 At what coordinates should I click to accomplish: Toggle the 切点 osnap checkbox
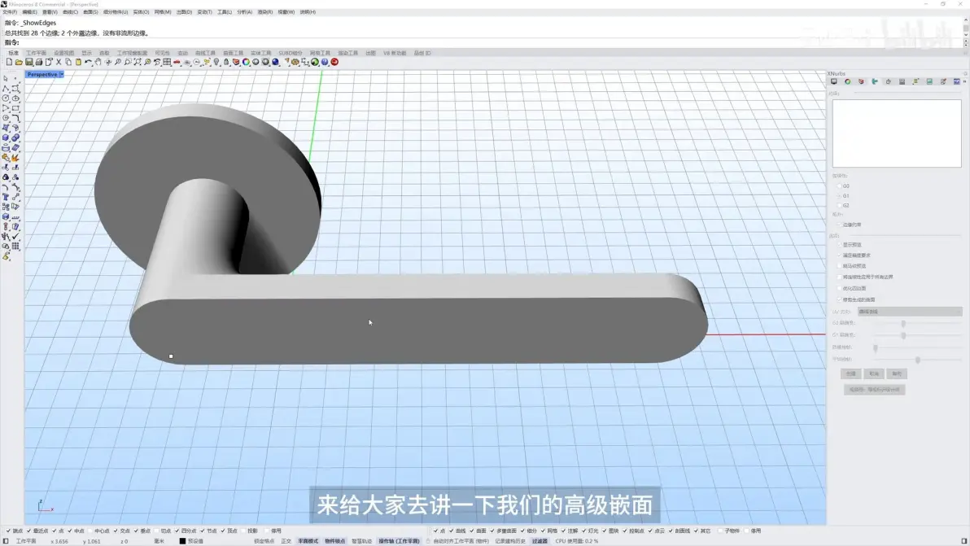click(157, 531)
